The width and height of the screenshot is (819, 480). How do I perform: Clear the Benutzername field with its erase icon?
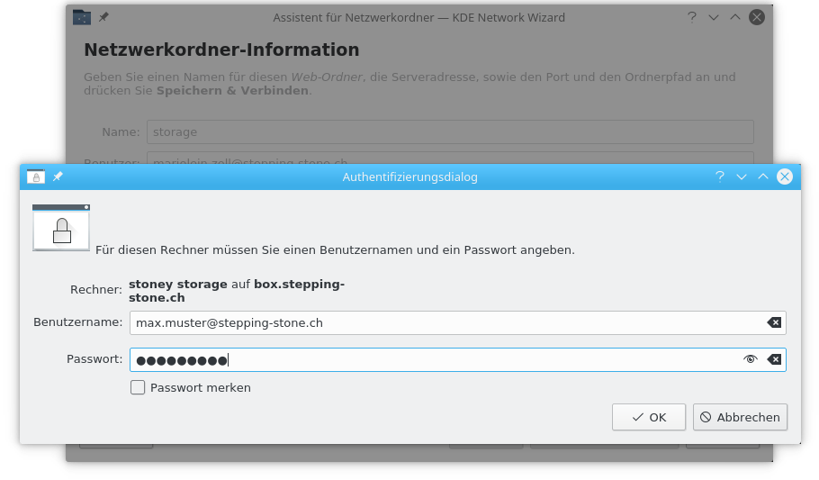pos(774,322)
